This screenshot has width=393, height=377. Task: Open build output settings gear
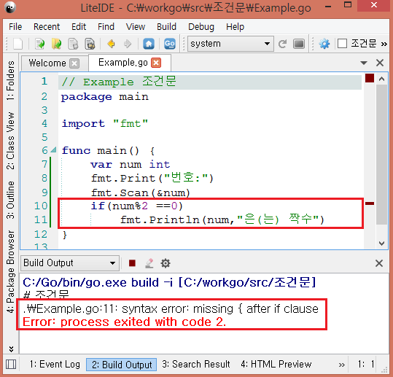(x=166, y=263)
